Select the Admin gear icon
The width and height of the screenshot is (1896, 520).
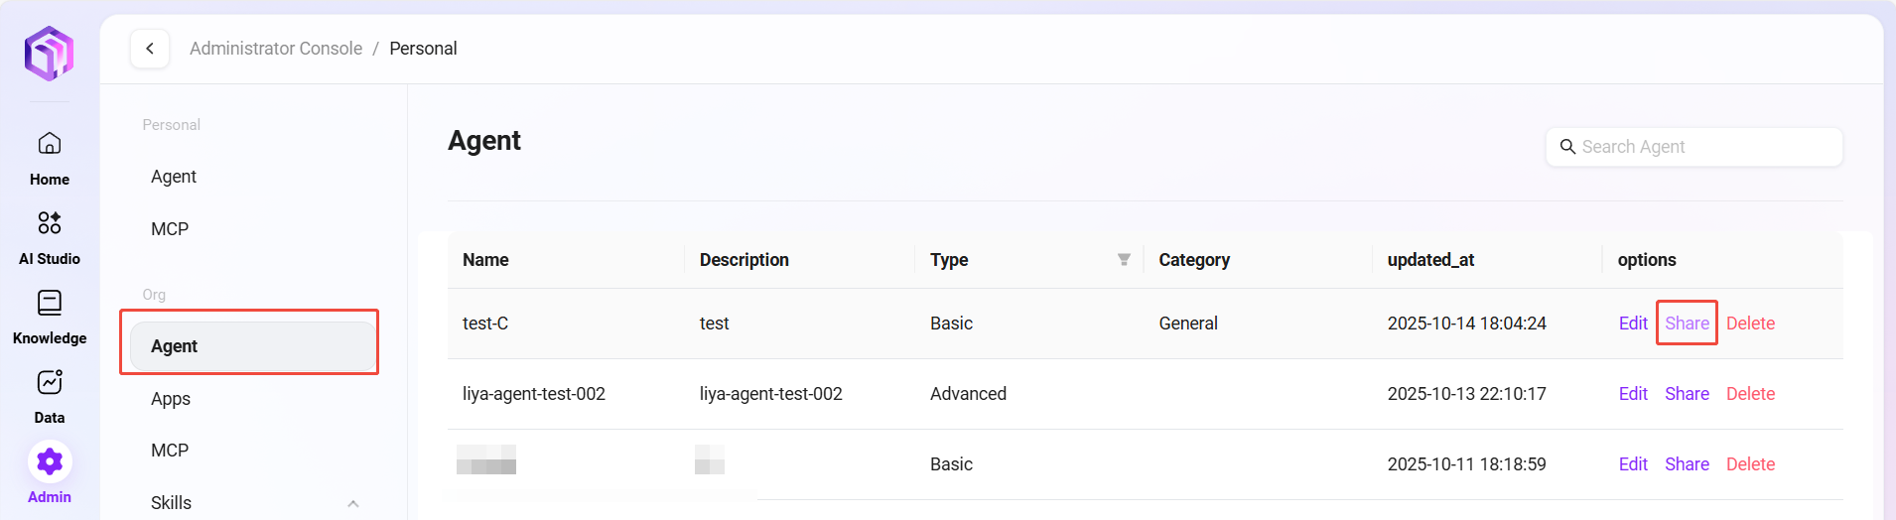pyautogui.click(x=50, y=461)
